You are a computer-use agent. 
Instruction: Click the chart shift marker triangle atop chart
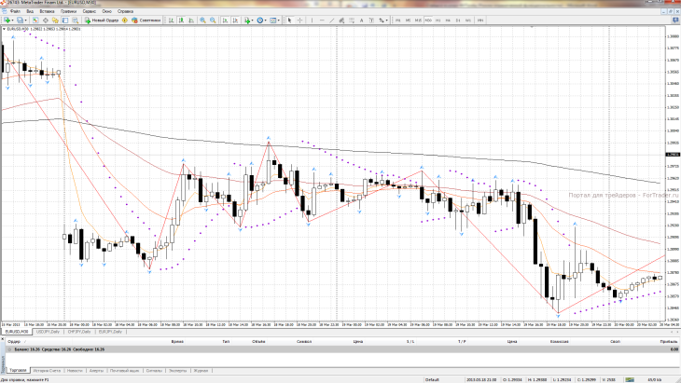(532, 27)
